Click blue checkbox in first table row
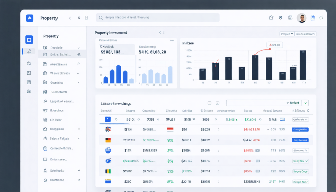The width and height of the screenshot is (336, 192). 108,119
